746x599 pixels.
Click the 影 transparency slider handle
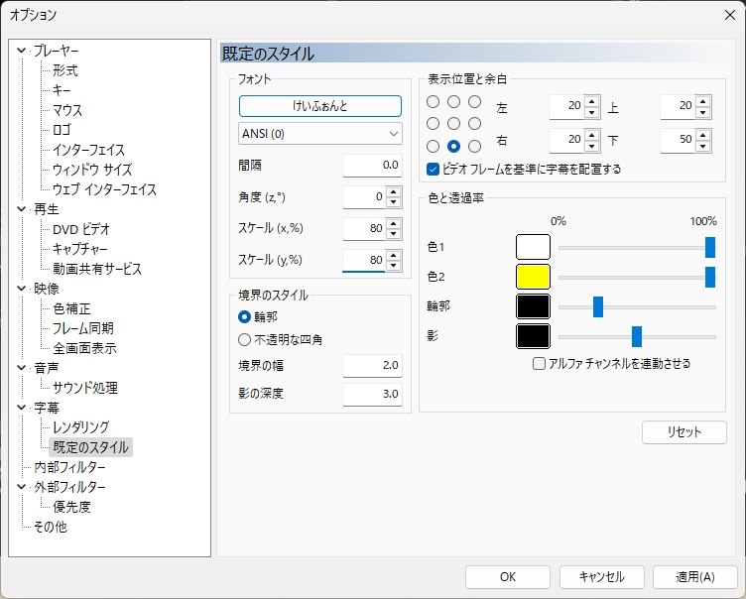[637, 337]
